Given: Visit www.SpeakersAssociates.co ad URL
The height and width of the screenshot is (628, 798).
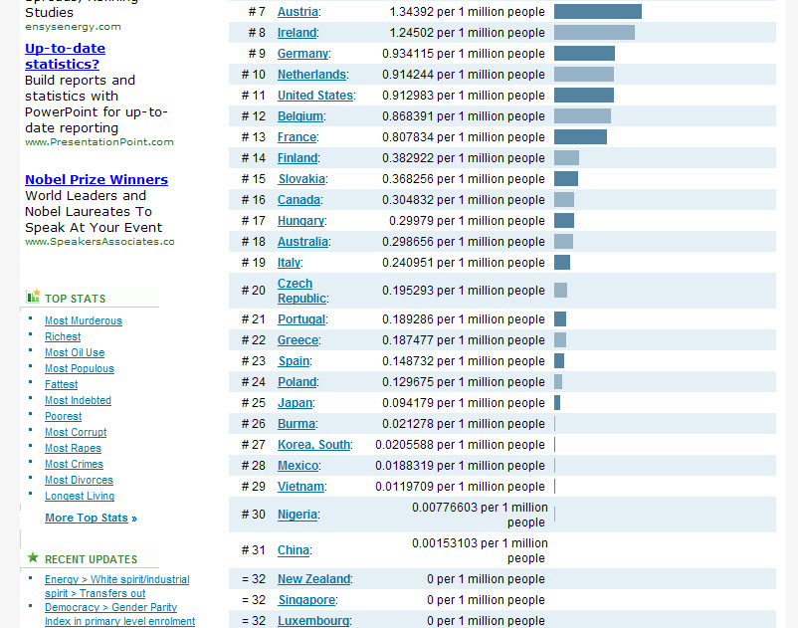Looking at the screenshot, I should click(x=100, y=242).
